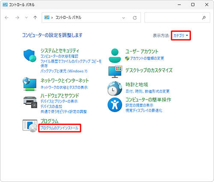Screen dimensions: 214x182
Task: Click the コントロール パネル breadcrumb in address bar
Action: pos(68,18)
